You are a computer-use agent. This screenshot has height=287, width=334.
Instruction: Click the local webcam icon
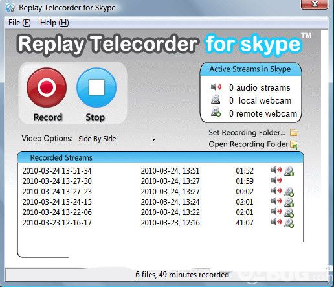click(216, 99)
